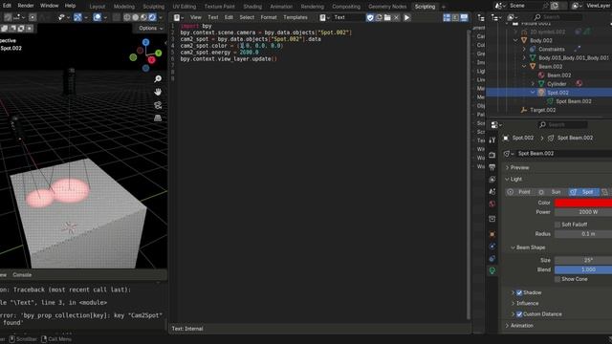Click the Console button in Python console header
Image resolution: width=612 pixels, height=344 pixels.
tap(22, 275)
